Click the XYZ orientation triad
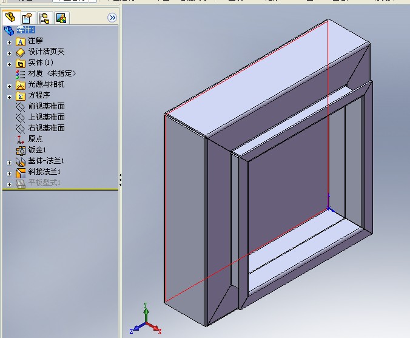Viewport: 410px width, 338px height. pos(146,319)
